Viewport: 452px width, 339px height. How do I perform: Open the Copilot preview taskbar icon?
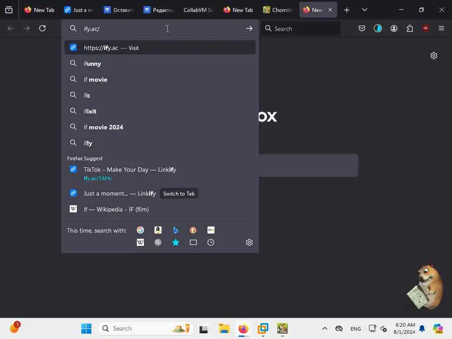(438, 328)
